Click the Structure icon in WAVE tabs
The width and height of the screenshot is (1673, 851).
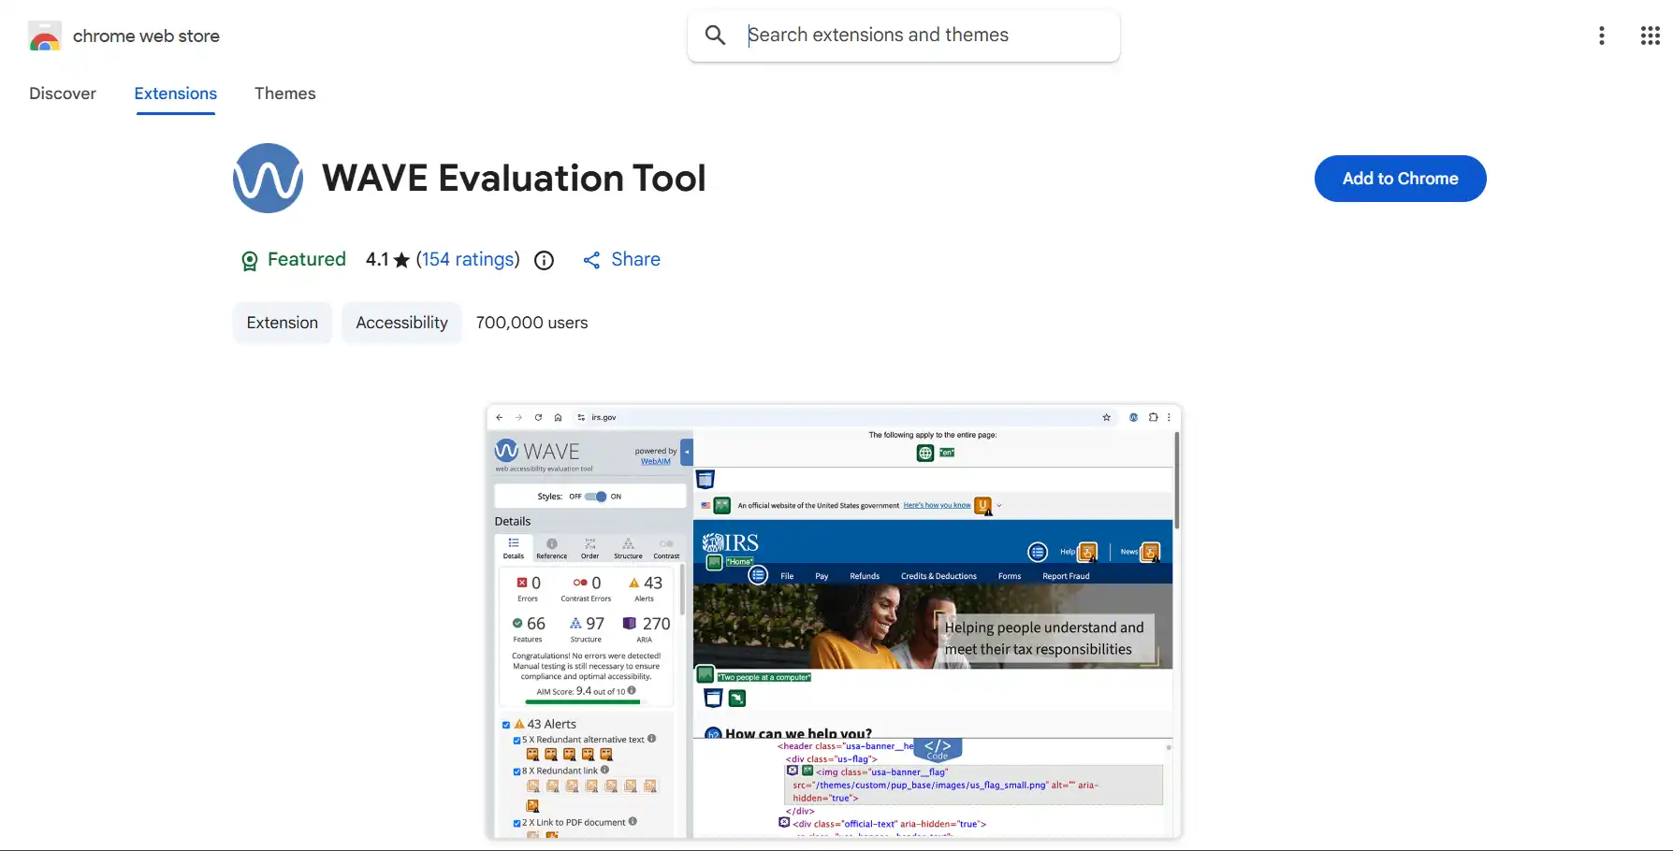pyautogui.click(x=628, y=544)
